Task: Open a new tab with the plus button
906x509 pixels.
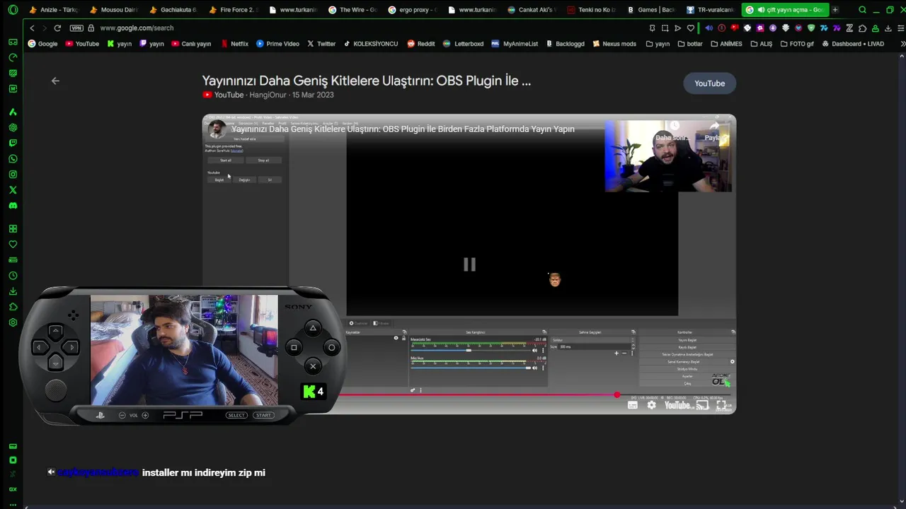Action: point(835,10)
